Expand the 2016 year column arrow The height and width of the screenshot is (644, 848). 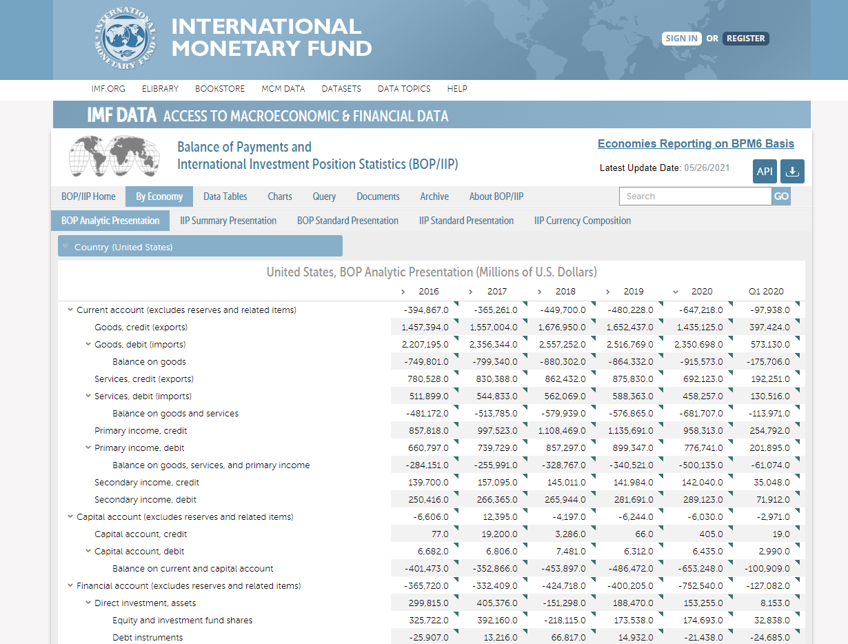click(403, 292)
